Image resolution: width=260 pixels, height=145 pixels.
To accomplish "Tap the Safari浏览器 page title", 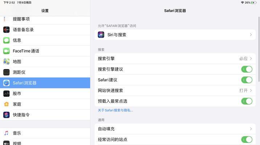I will pos(175,11).
